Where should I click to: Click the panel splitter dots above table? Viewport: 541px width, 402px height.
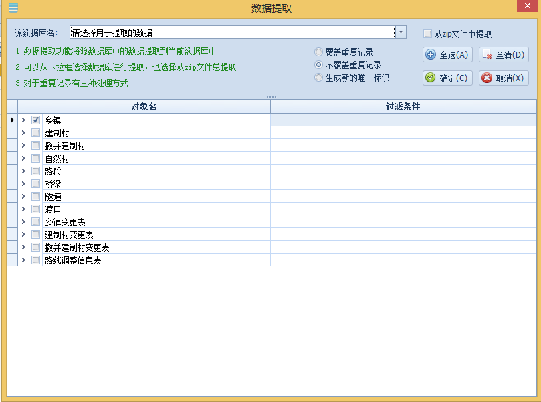pos(272,97)
